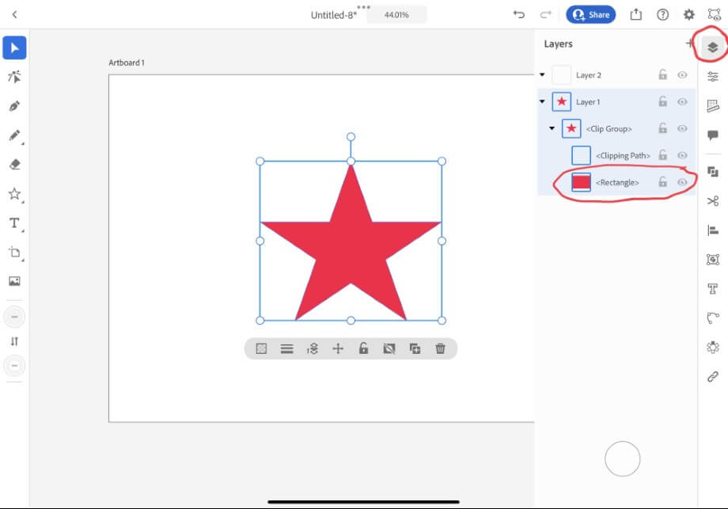This screenshot has width=728, height=509.
Task: Lock Layer 2
Action: pyautogui.click(x=662, y=74)
